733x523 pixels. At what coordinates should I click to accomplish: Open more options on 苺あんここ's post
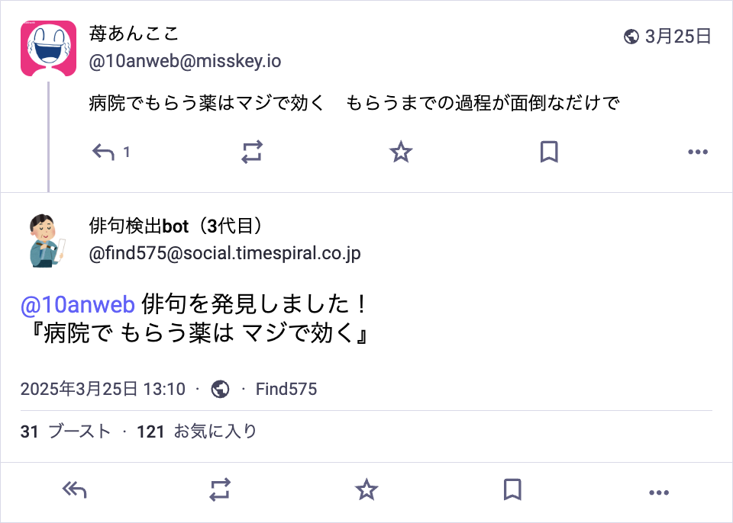pyautogui.click(x=698, y=152)
